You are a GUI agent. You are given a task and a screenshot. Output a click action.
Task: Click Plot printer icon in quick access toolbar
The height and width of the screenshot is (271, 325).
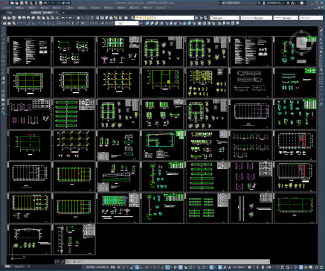(40, 3)
